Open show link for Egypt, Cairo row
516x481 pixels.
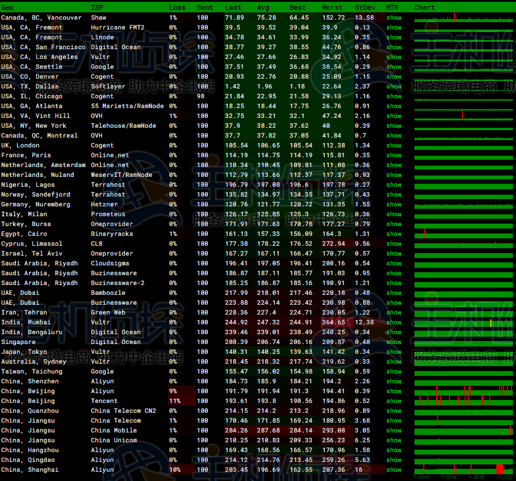tap(394, 234)
